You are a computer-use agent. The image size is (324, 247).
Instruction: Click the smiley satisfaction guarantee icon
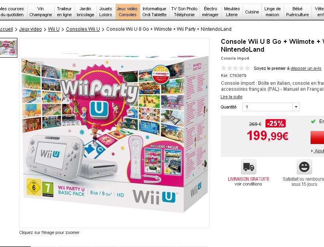304,167
